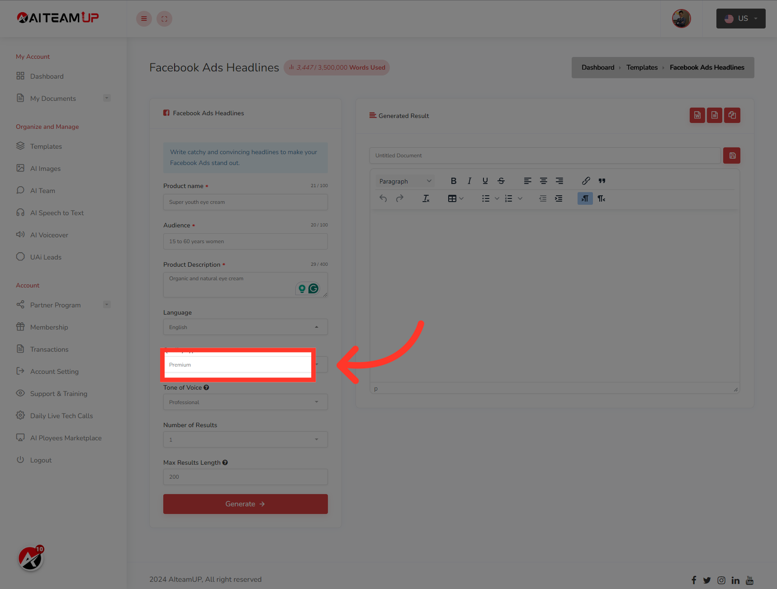Viewport: 777px width, 589px height.
Task: Set left-to-right text direction
Action: coord(585,198)
